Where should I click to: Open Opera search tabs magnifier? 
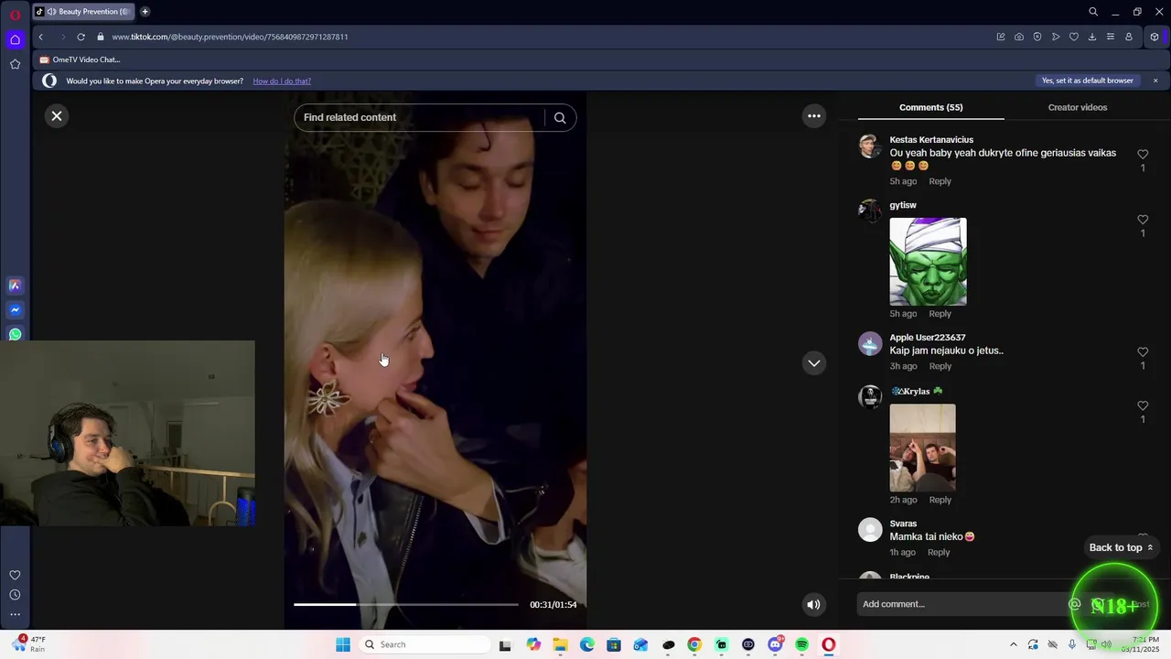[1093, 12]
